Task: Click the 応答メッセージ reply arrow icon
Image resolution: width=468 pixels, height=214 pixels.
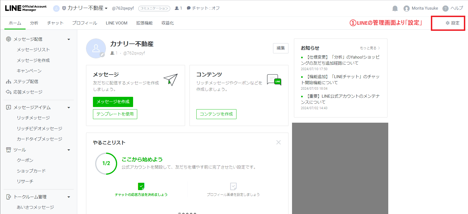Action: (9, 92)
